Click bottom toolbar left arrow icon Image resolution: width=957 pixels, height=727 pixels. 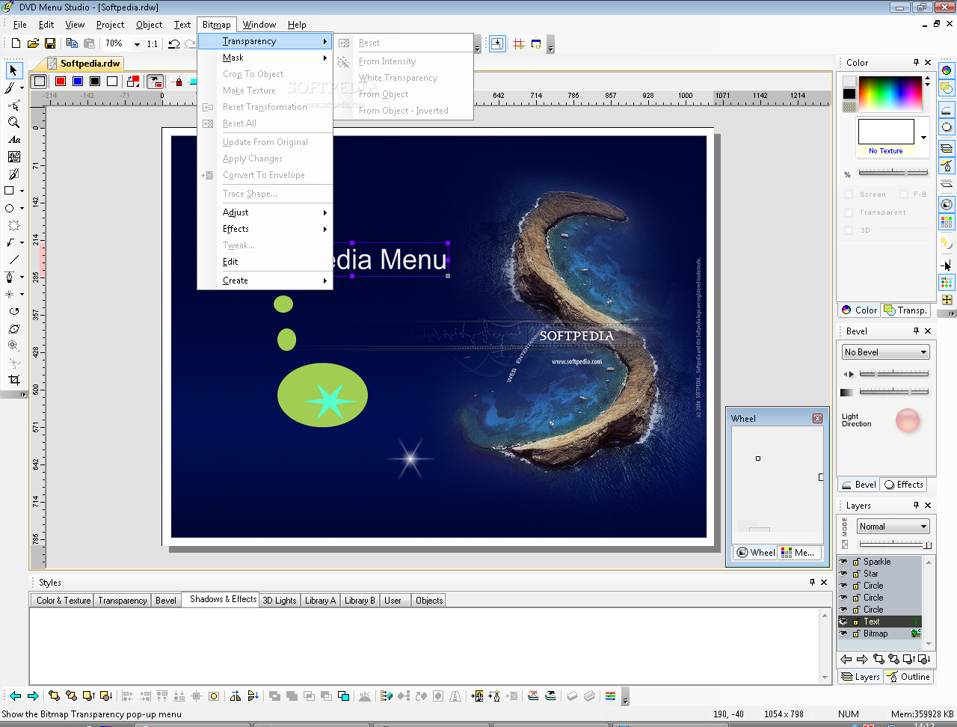click(15, 696)
